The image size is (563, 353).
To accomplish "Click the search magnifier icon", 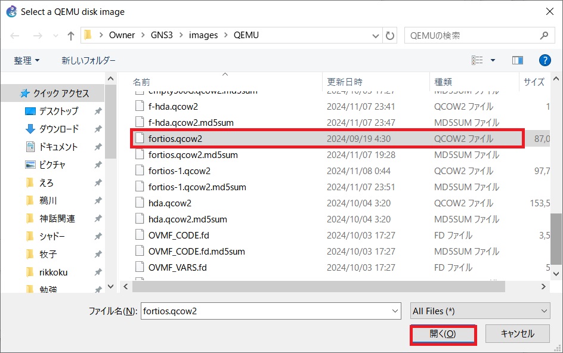I will (x=544, y=36).
